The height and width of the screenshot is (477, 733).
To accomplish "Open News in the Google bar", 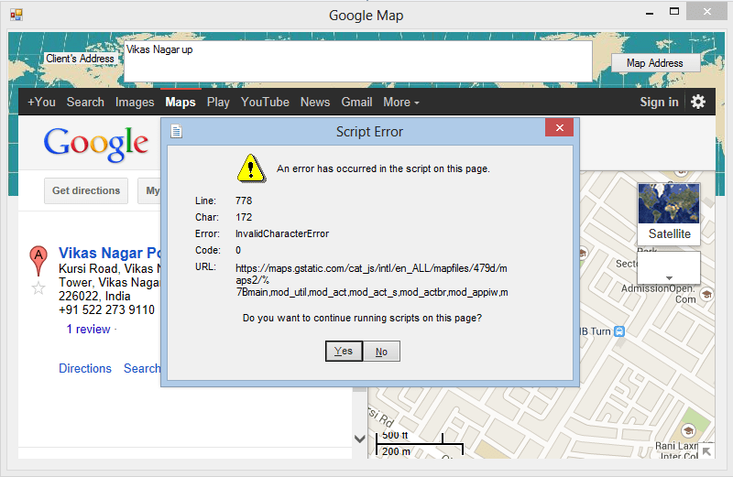I will [x=315, y=102].
